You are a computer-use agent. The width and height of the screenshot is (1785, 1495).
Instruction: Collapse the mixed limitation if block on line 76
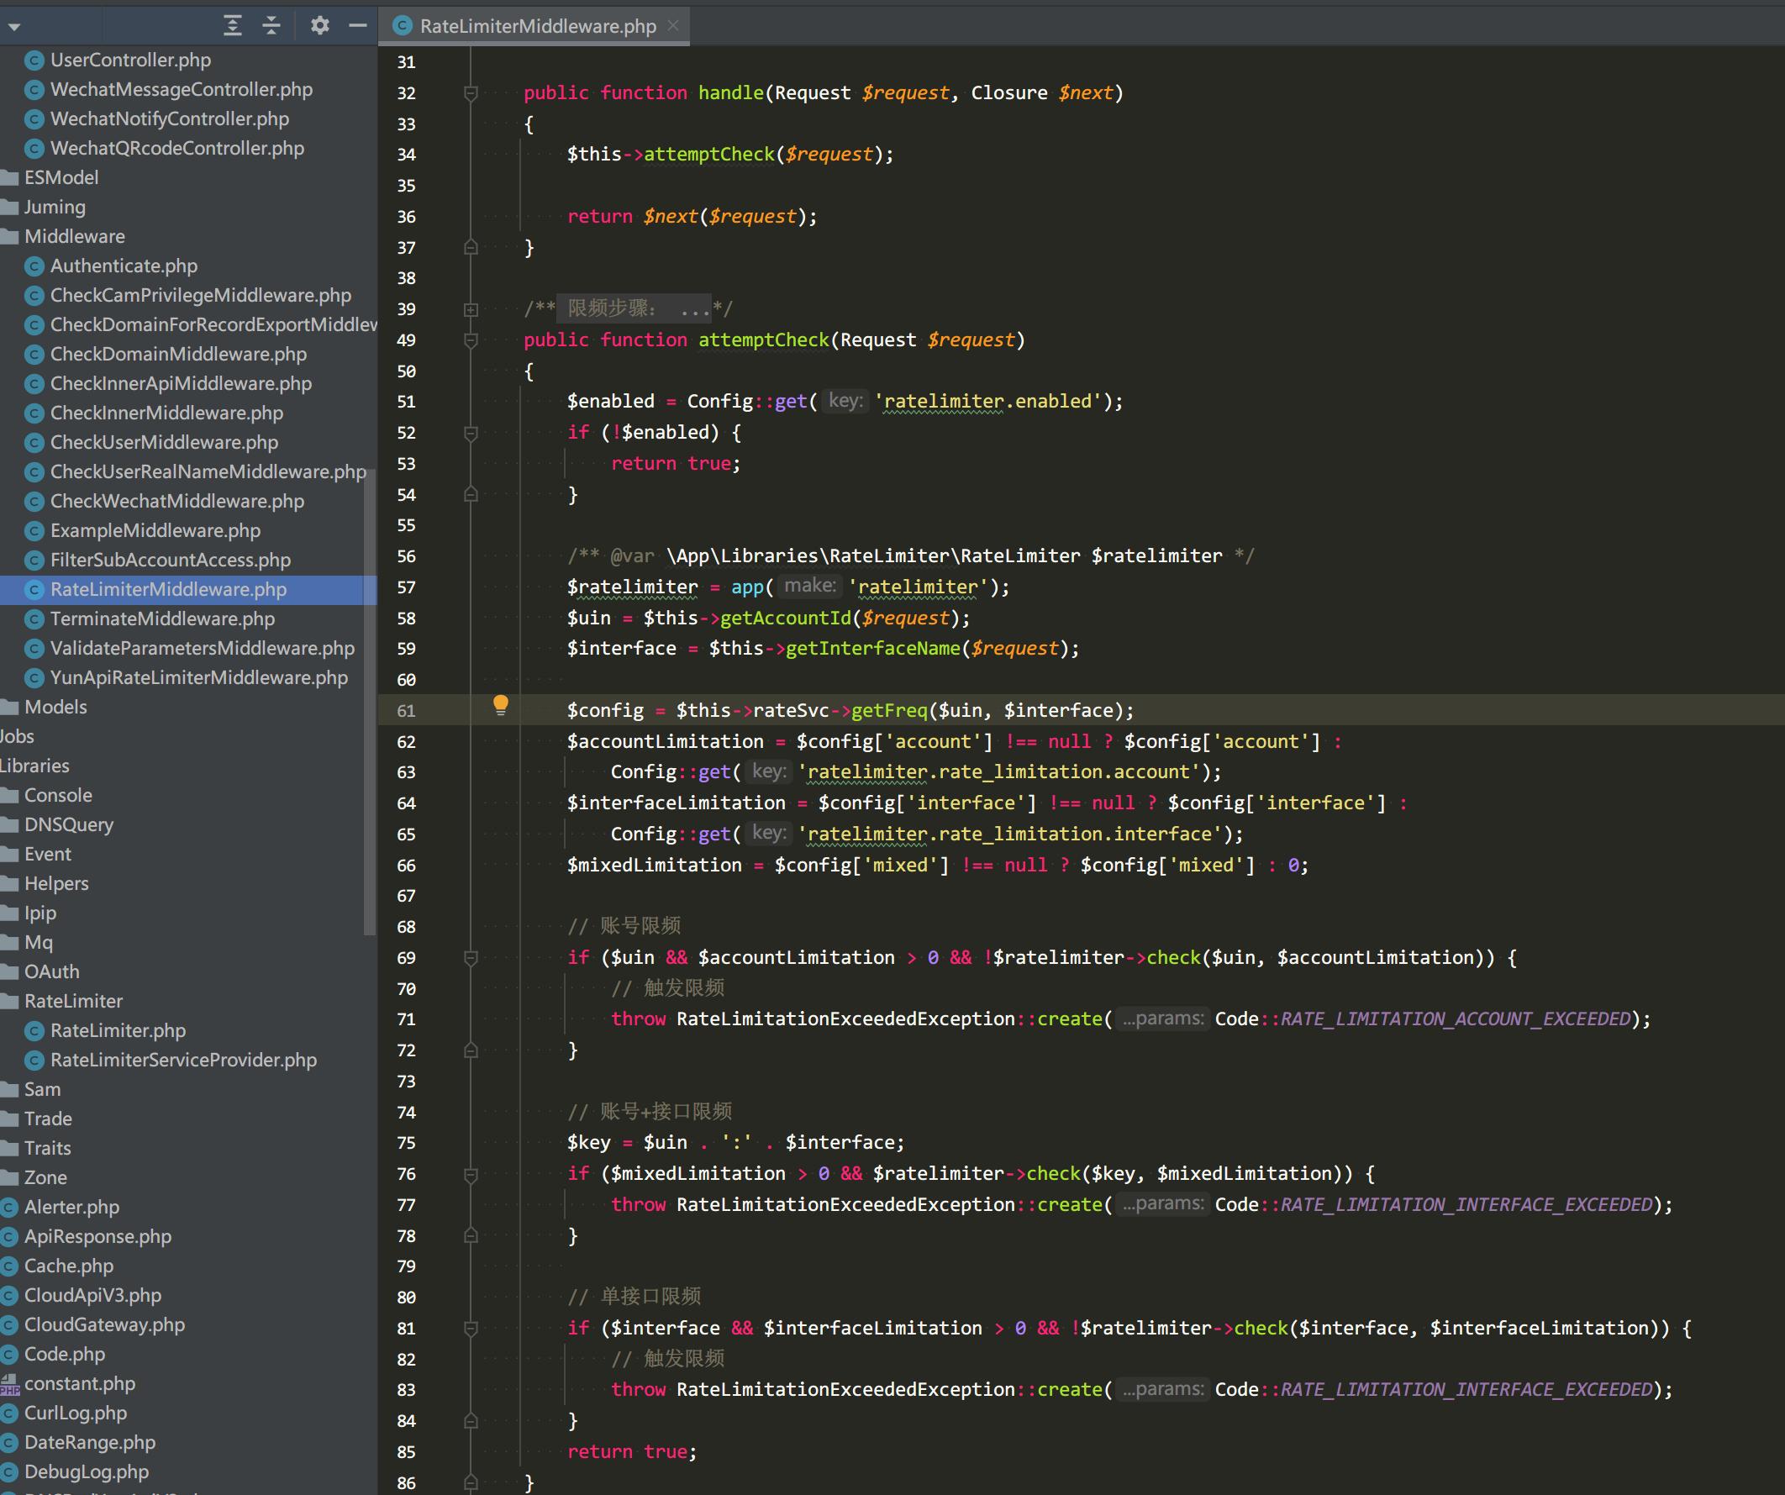[471, 1174]
